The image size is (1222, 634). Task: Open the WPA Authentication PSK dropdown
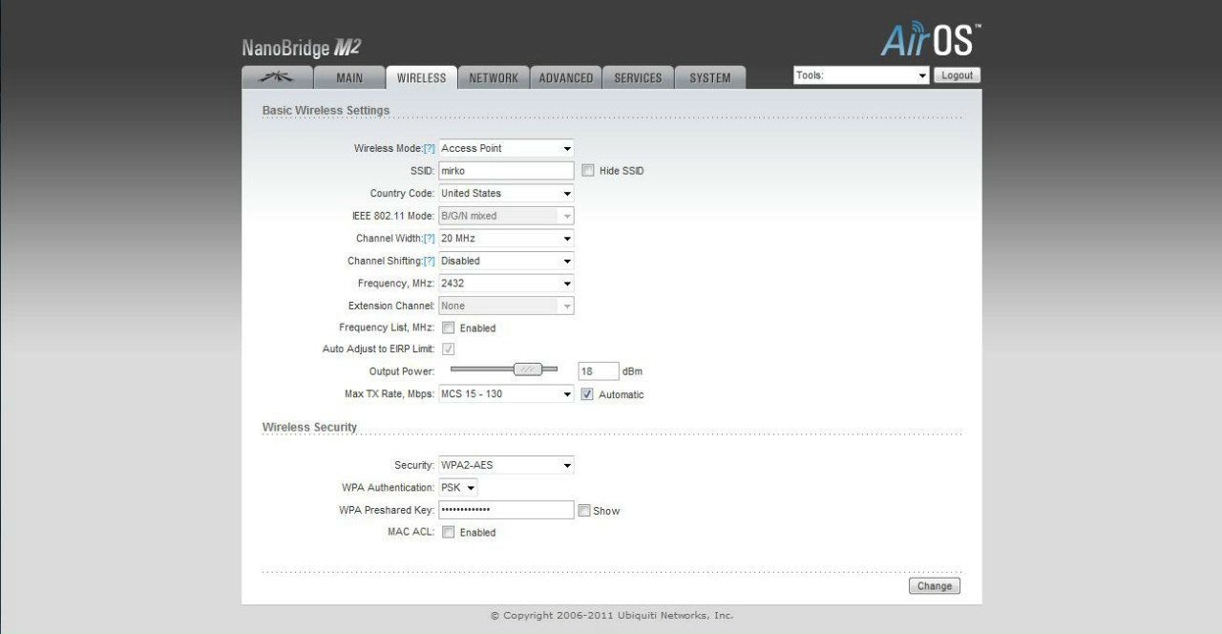click(458, 488)
